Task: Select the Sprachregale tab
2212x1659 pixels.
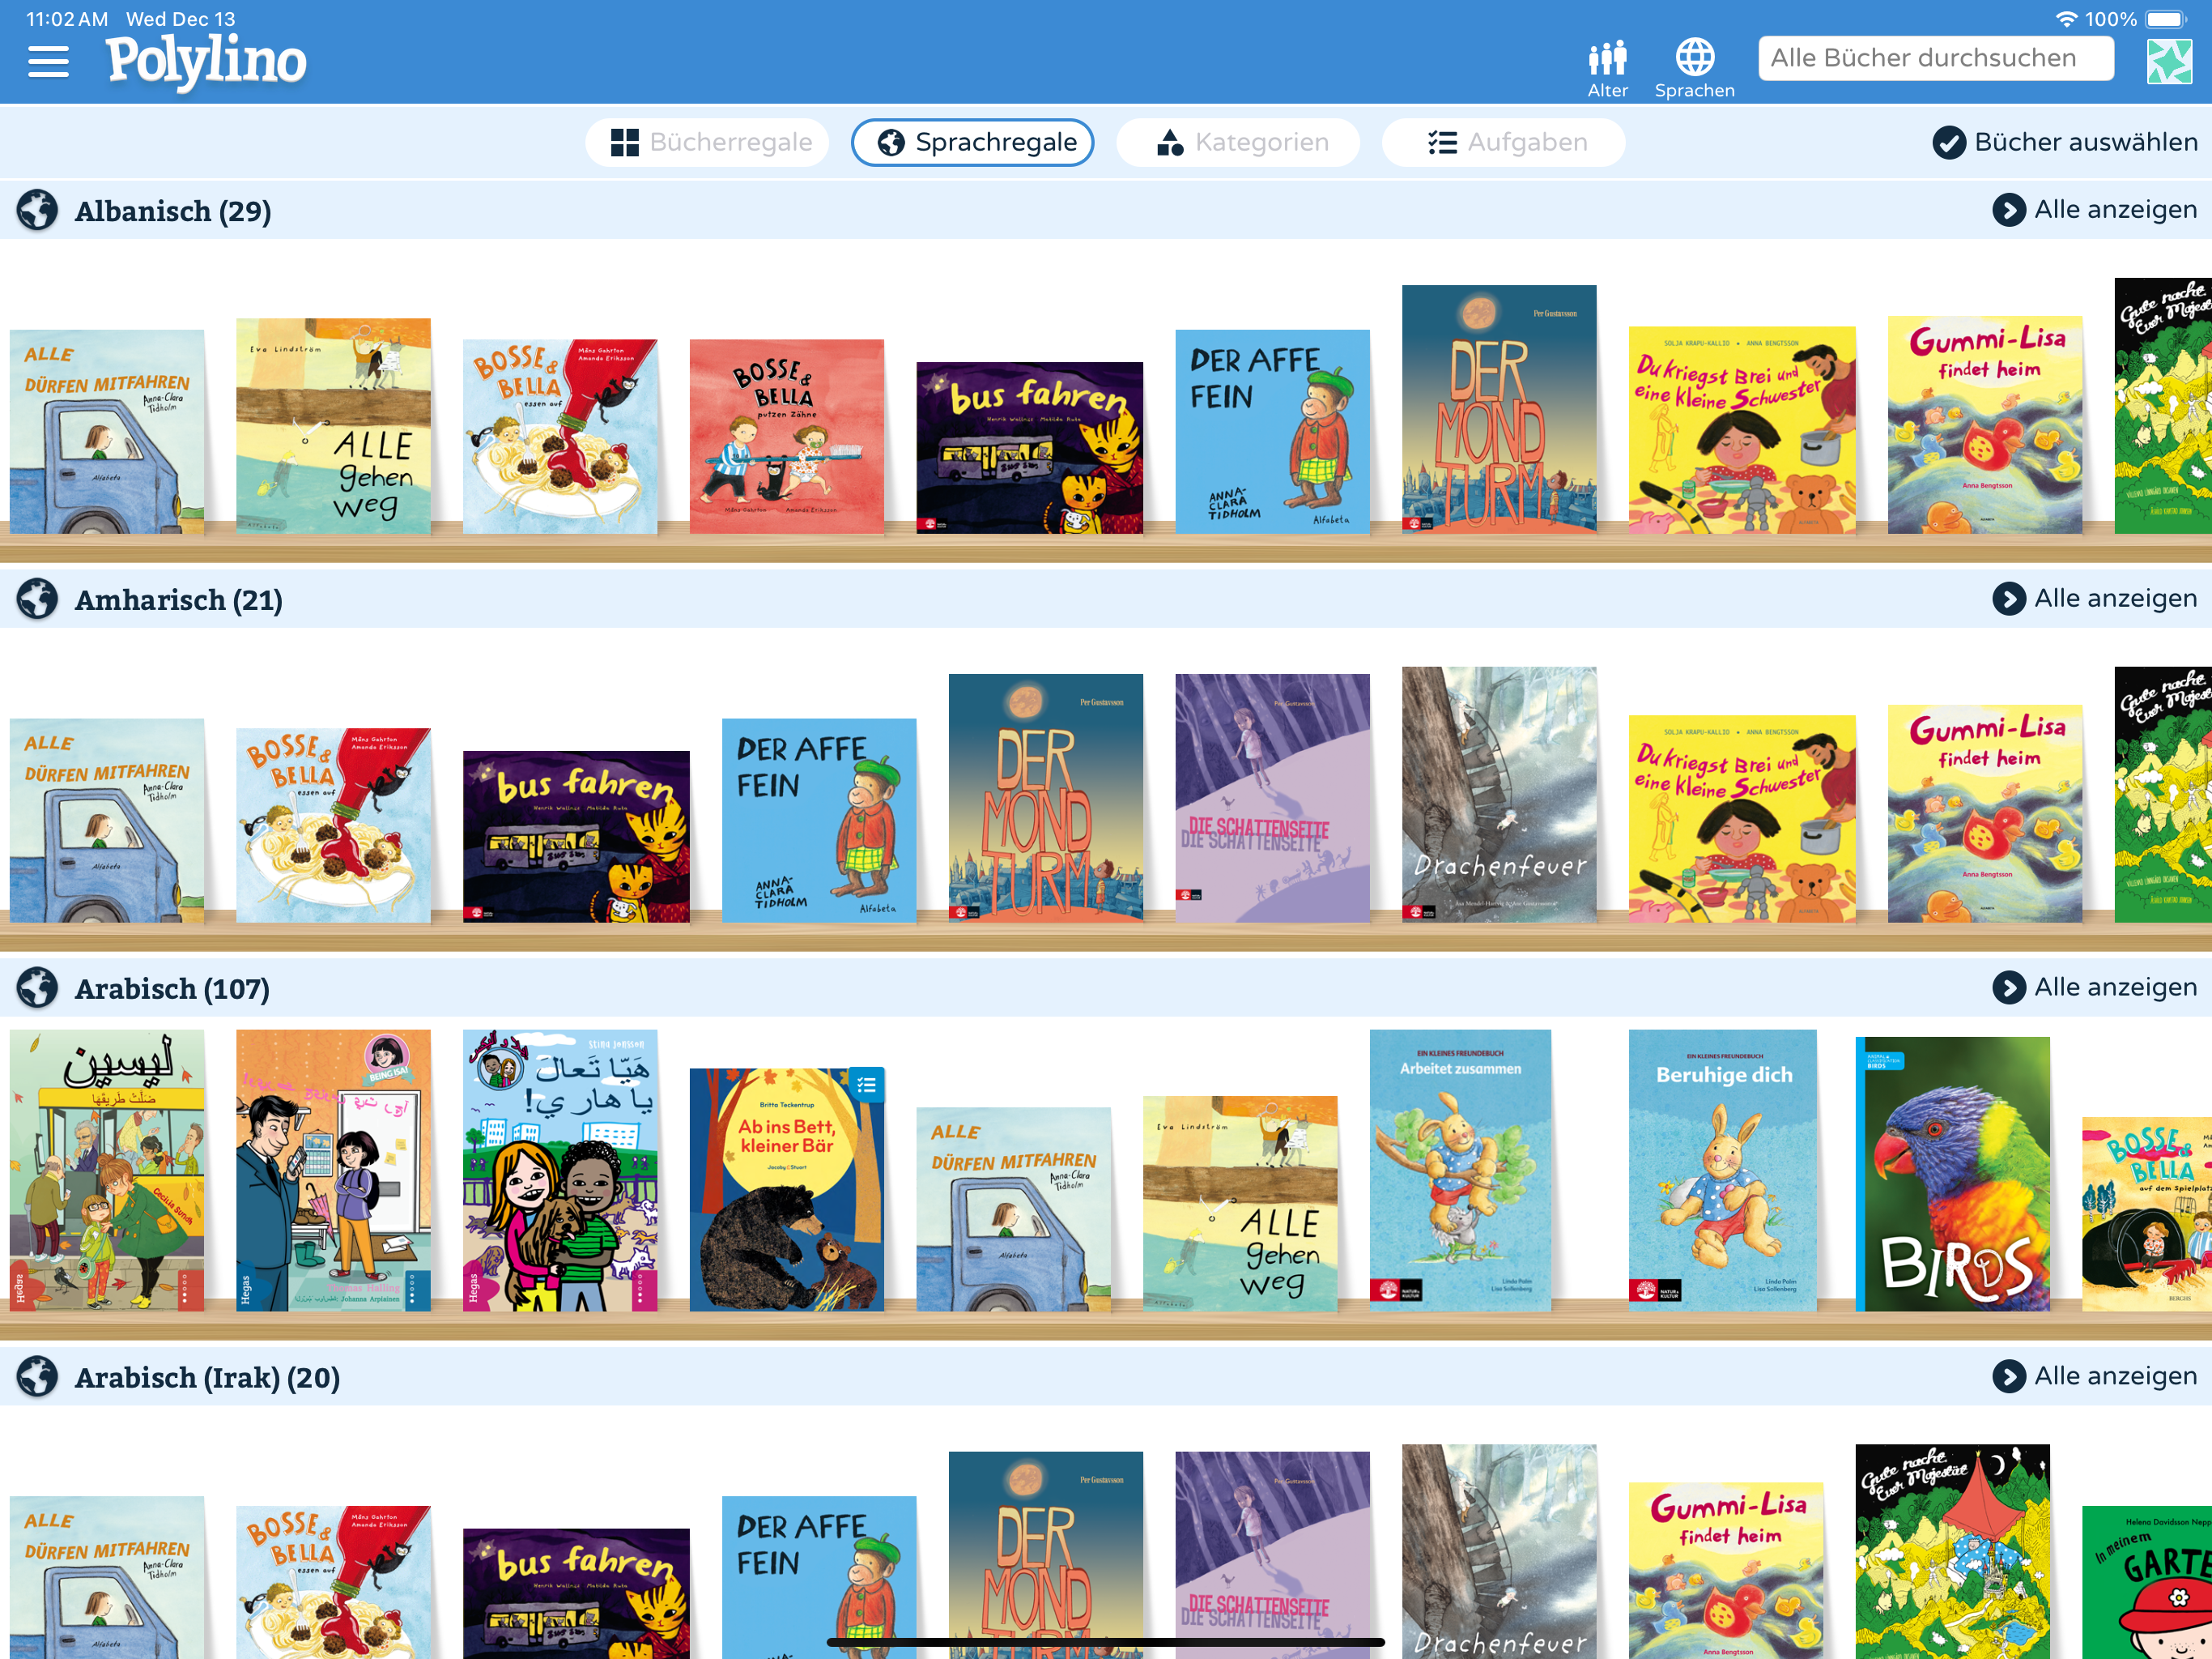Action: tap(972, 142)
